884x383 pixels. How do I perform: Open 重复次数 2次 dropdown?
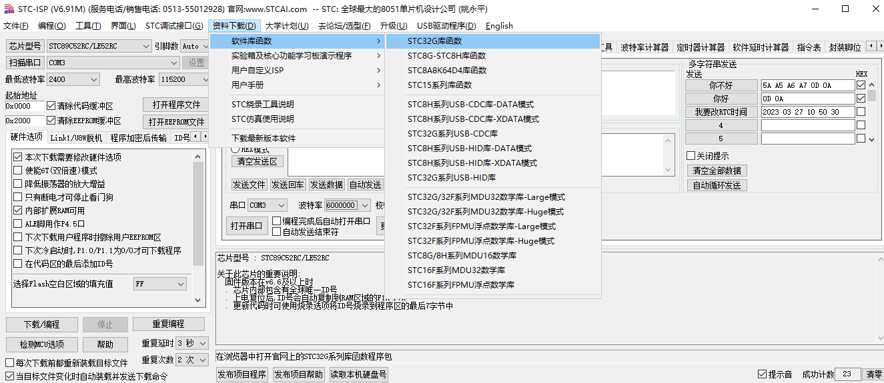click(193, 360)
